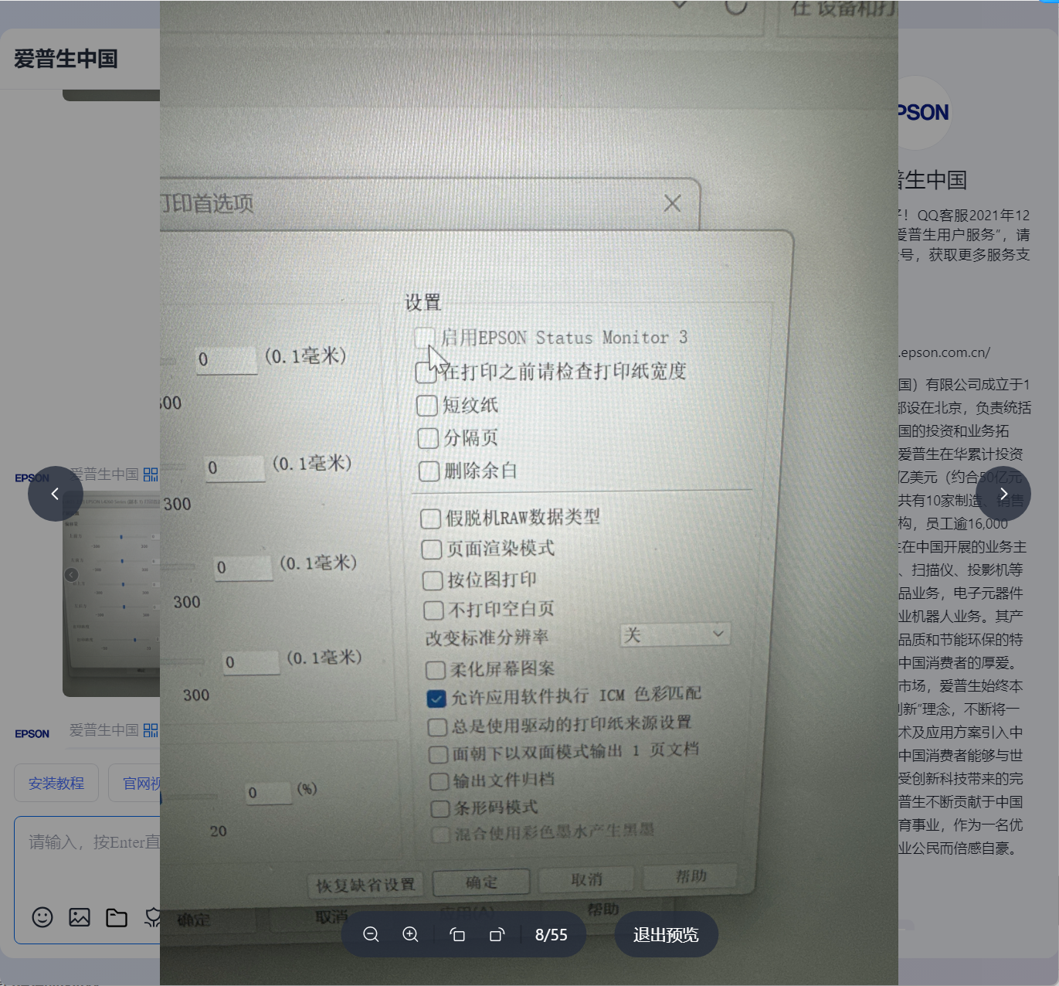Viewport: 1059px width, 986px height.
Task: Click the 恢复缺省设置 button in photo
Action: point(365,885)
